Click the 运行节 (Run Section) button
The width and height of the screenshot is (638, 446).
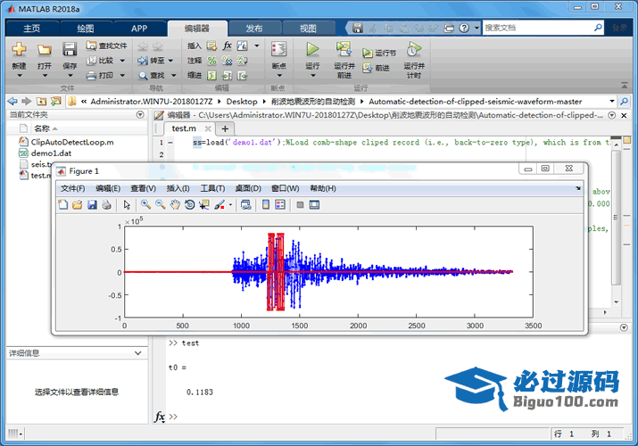[x=379, y=54]
